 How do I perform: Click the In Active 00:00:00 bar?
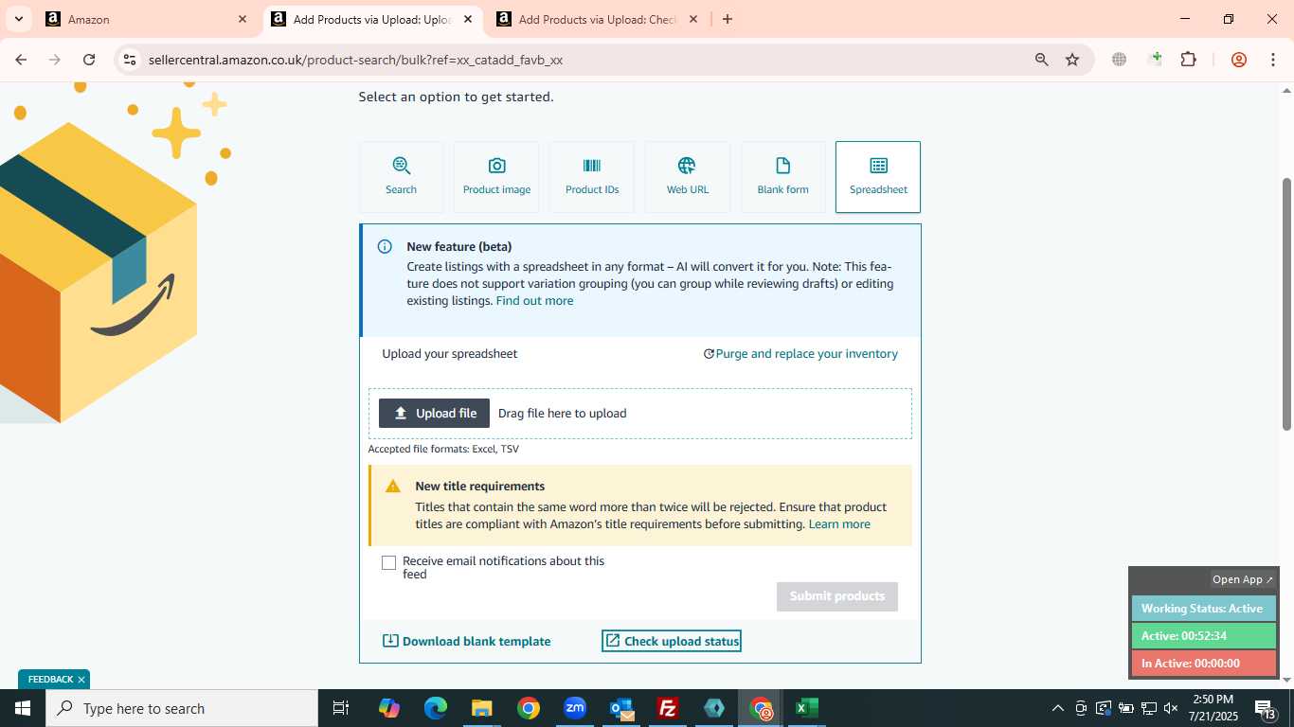coord(1203,664)
